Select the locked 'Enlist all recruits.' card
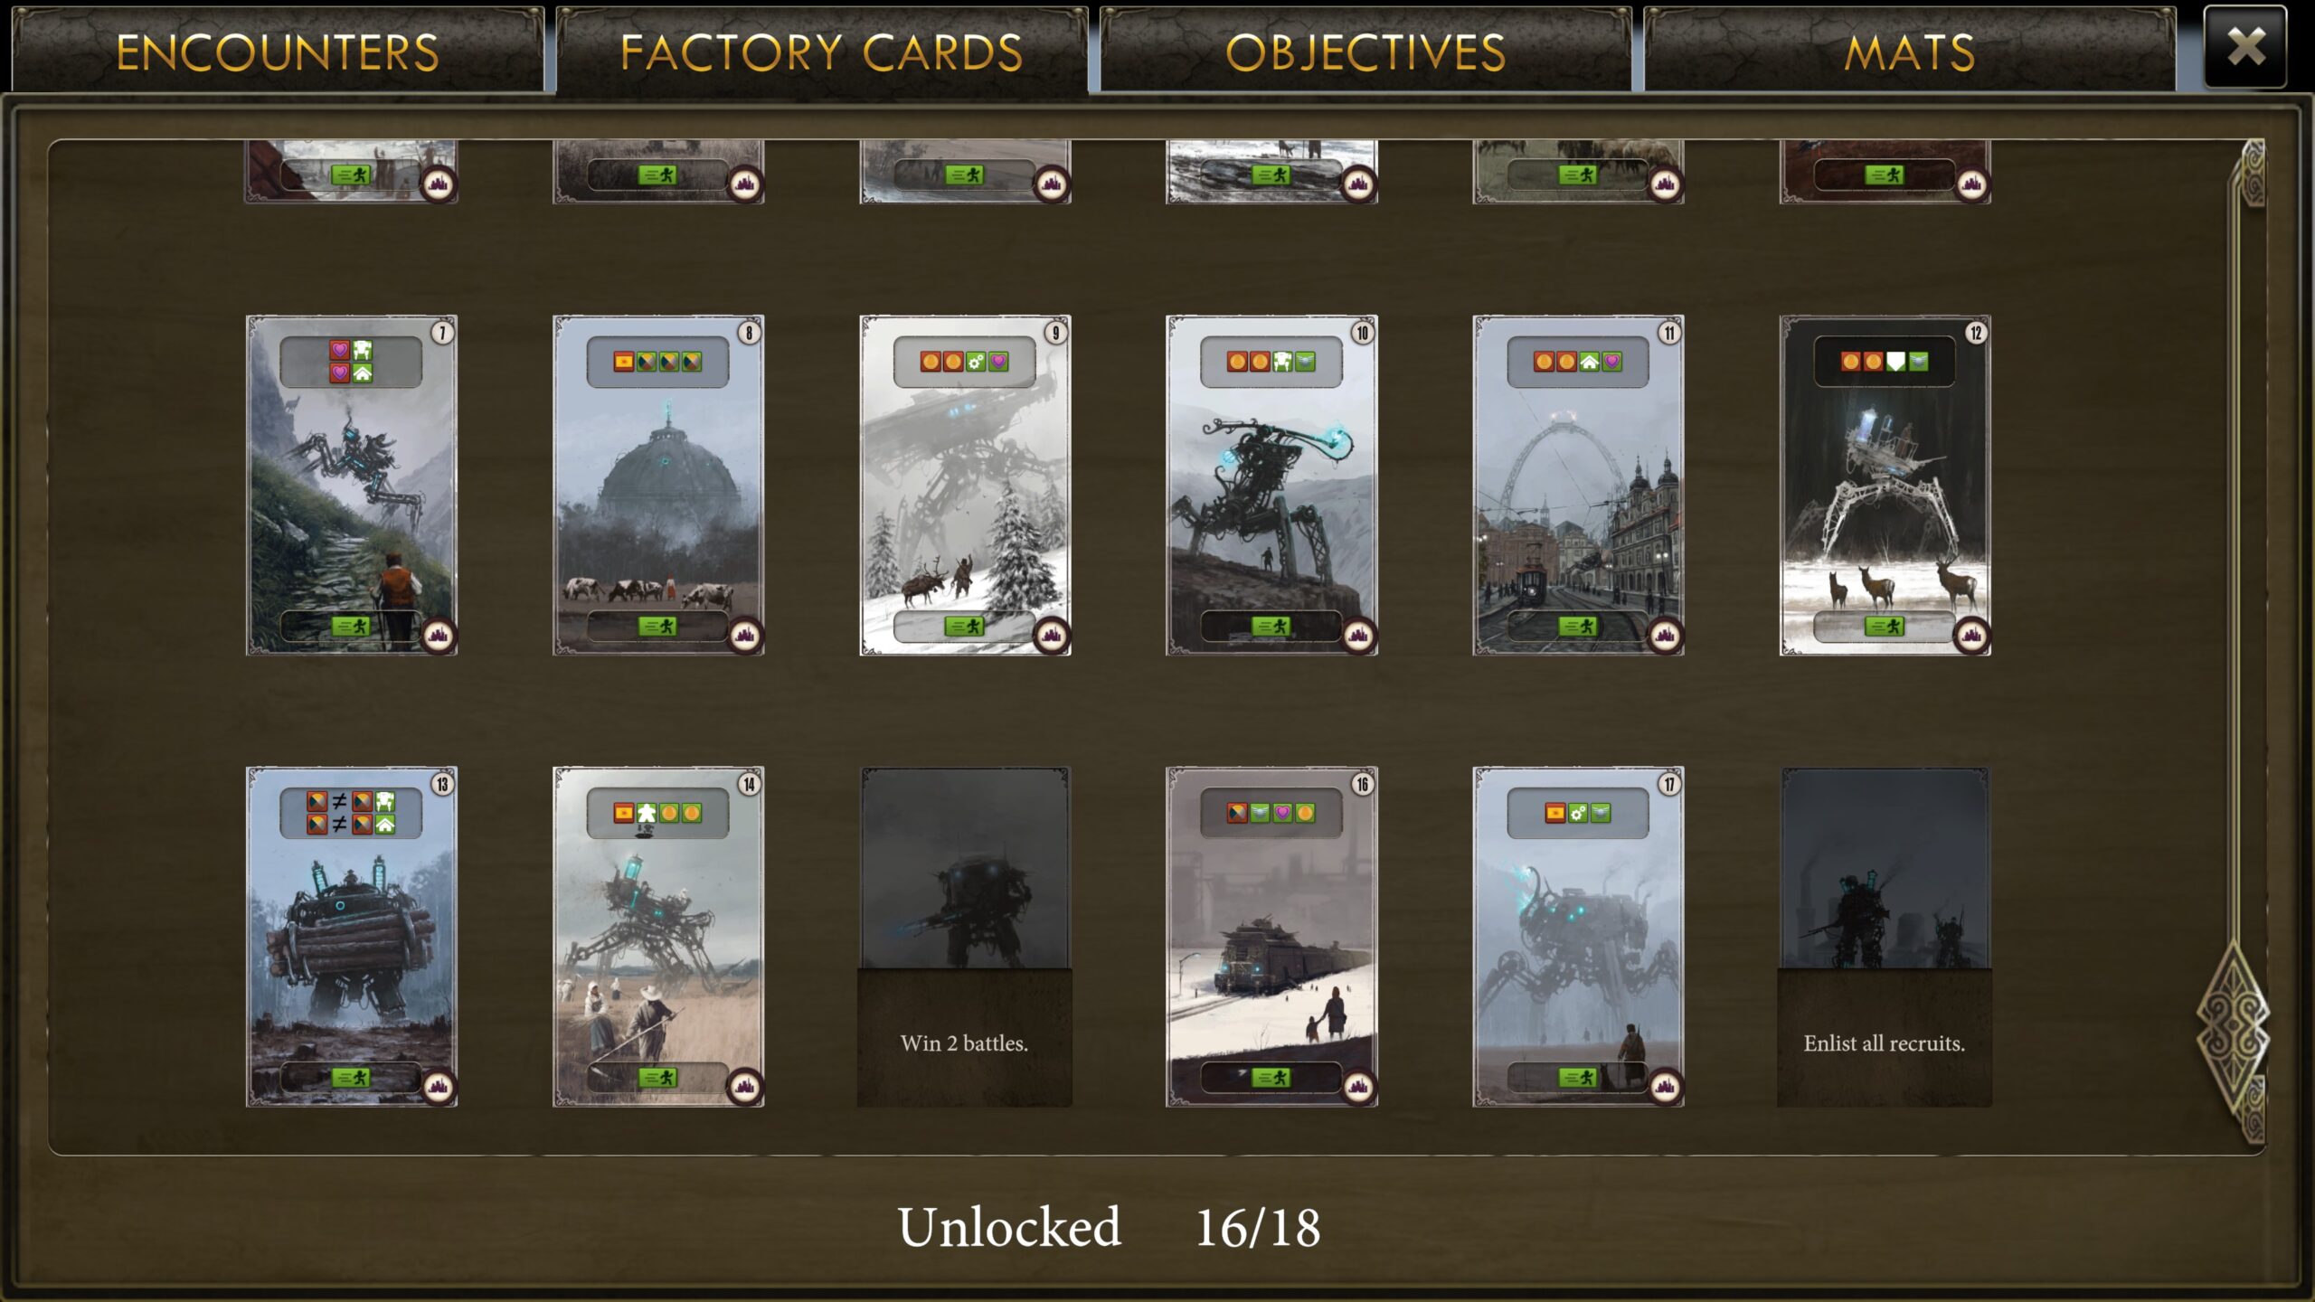Viewport: 2315px width, 1302px height. click(x=1885, y=937)
